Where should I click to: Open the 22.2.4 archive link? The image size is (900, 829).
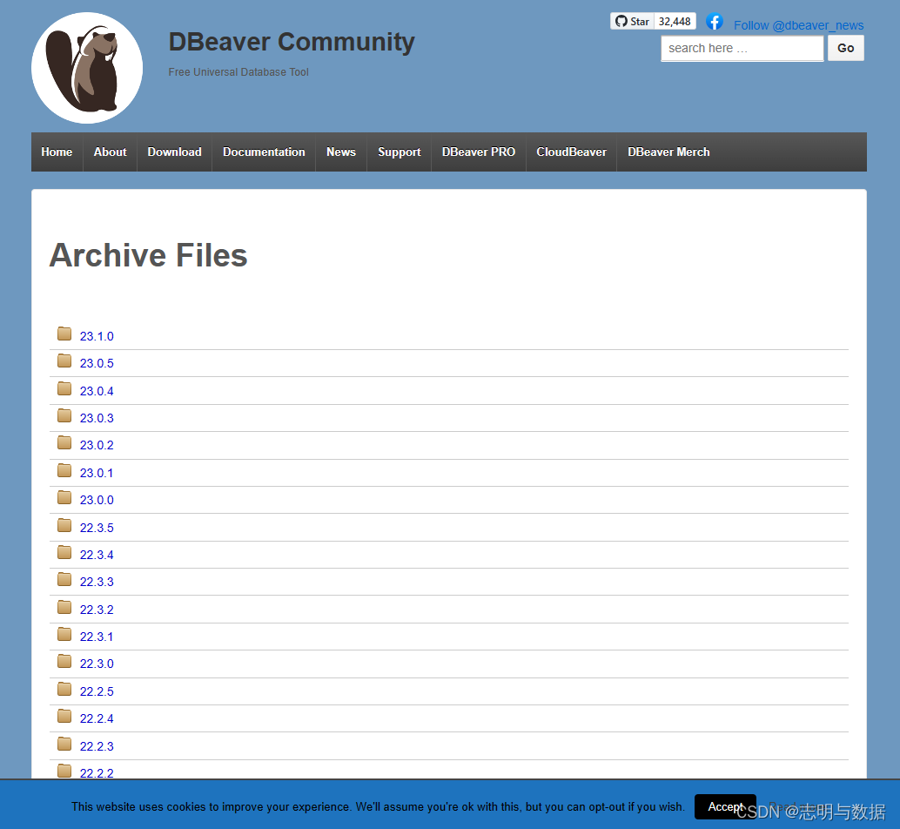97,718
